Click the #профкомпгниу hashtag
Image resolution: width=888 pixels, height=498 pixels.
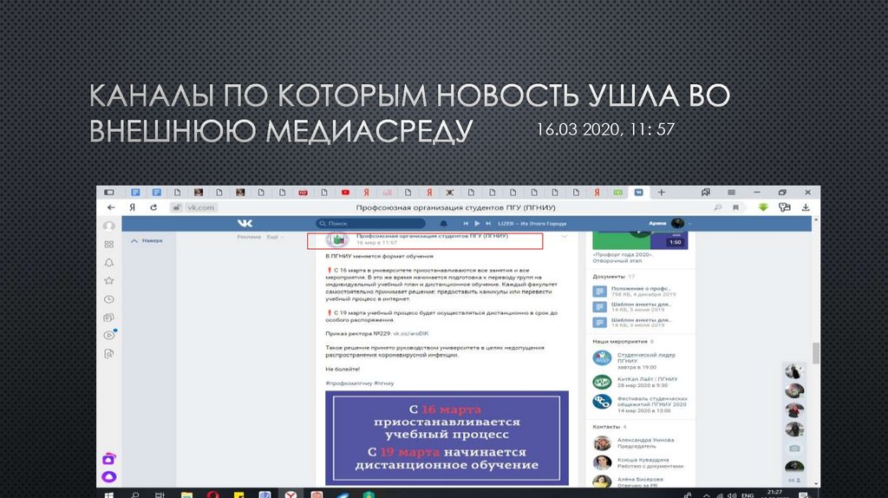(349, 383)
